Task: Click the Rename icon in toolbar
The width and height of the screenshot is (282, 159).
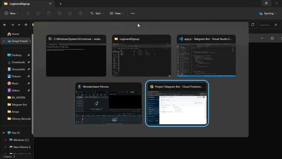Action: pyautogui.click(x=59, y=13)
